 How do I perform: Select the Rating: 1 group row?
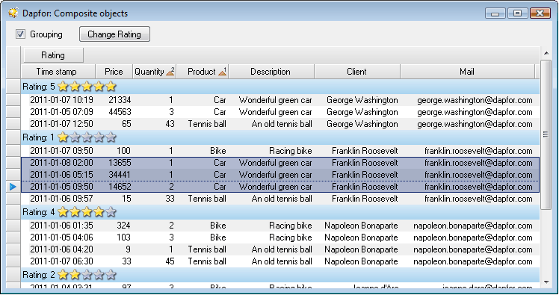point(279,137)
